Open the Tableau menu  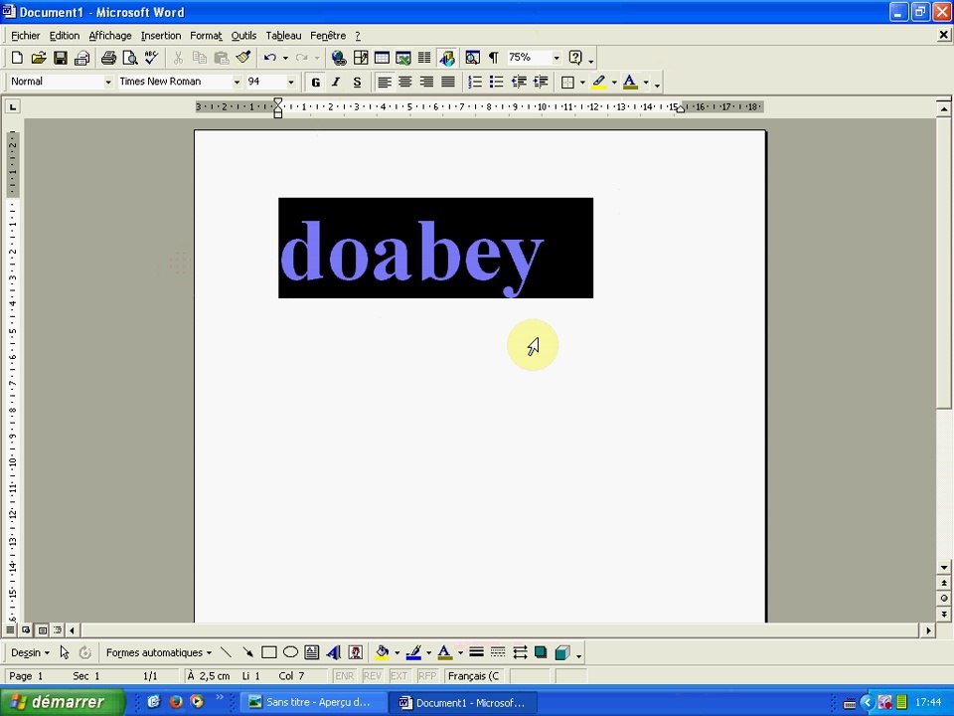(283, 36)
